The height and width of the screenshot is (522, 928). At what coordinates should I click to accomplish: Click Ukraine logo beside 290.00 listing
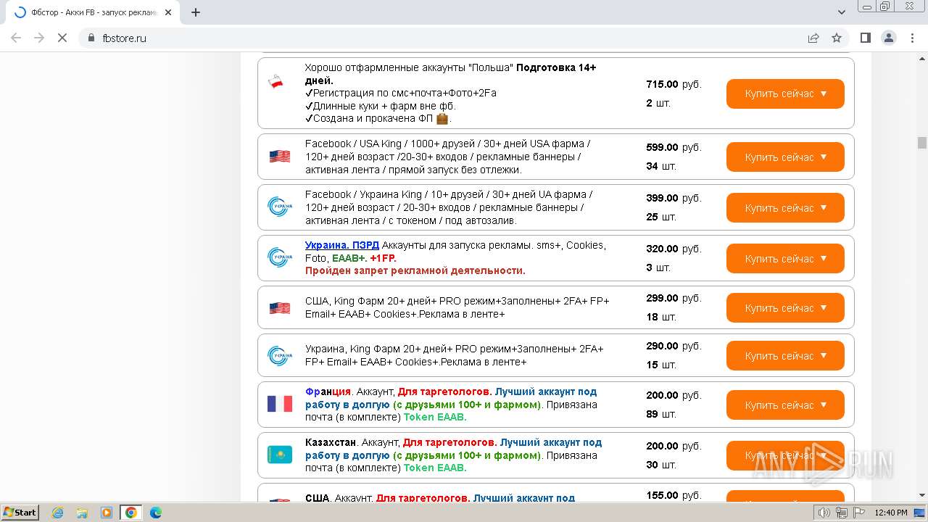279,356
